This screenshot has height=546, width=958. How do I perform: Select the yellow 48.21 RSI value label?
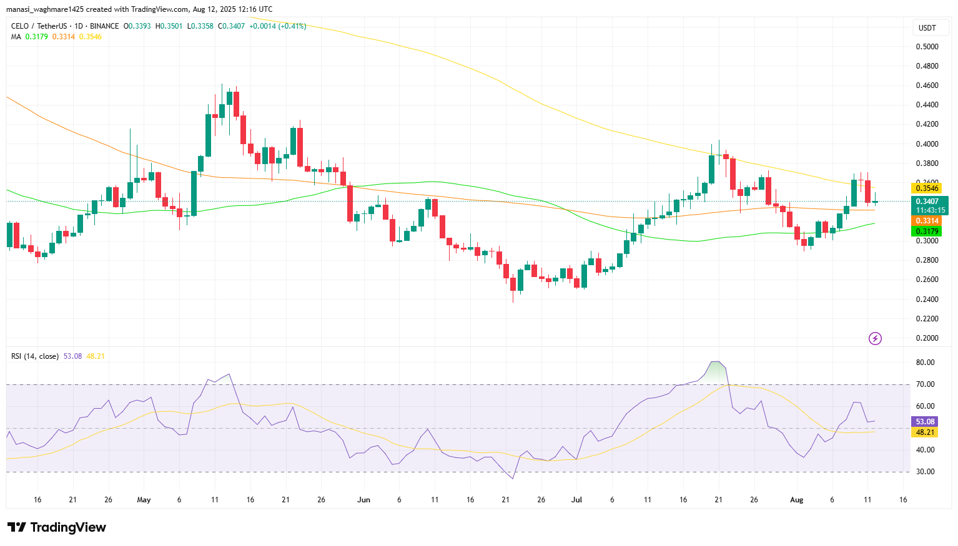pyautogui.click(x=924, y=432)
